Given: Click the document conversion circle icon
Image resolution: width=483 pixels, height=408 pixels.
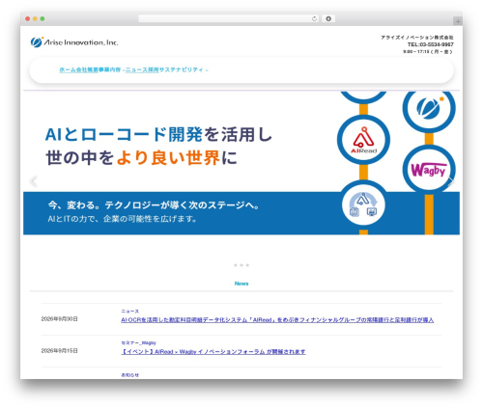Looking at the screenshot, I should pos(363,204).
